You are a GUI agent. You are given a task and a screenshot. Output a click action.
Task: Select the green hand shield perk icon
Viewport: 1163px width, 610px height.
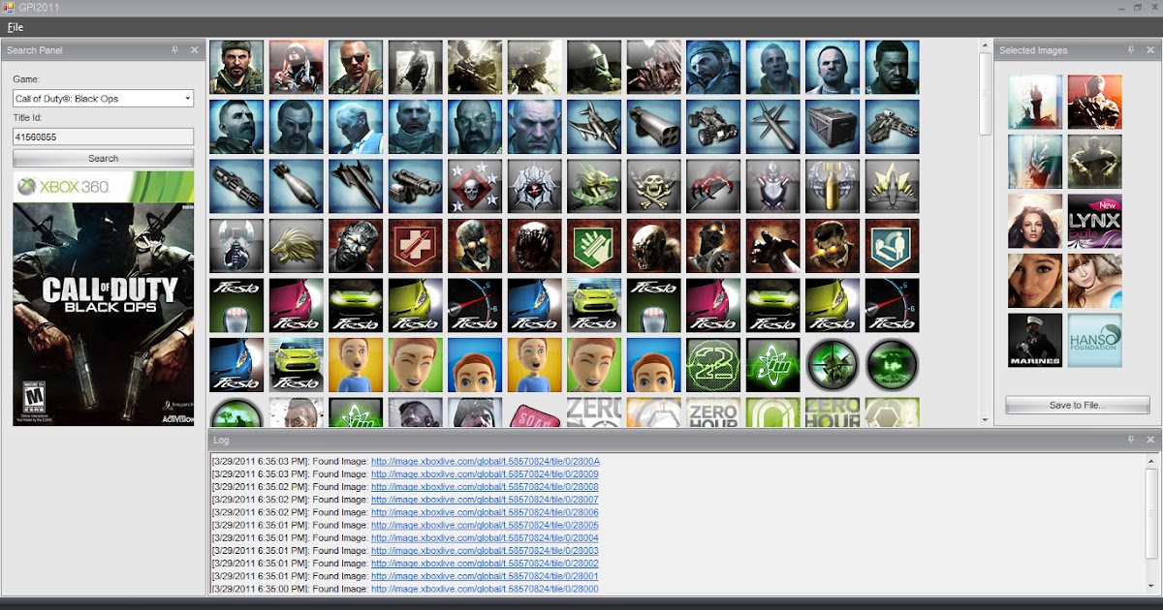[594, 246]
